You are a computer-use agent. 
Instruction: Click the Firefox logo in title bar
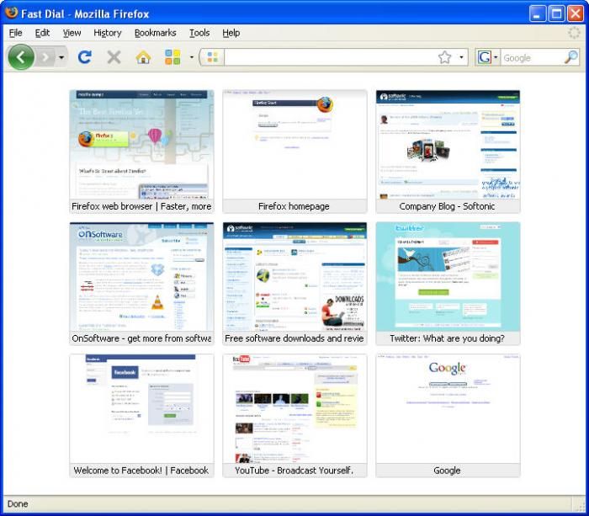11,13
